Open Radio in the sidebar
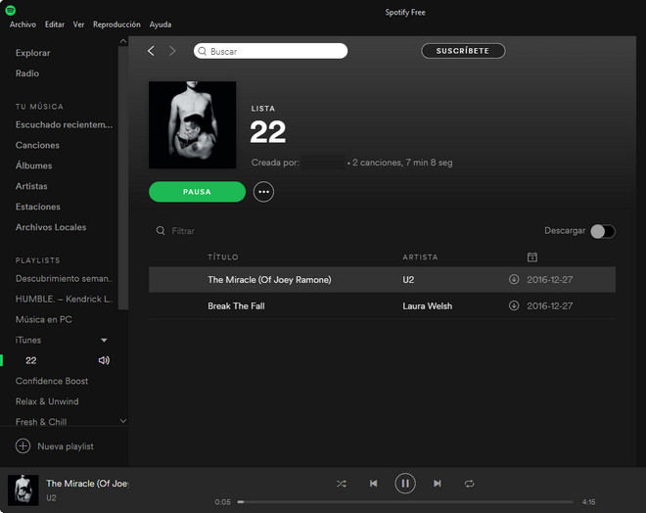This screenshot has width=646, height=513. [x=27, y=73]
